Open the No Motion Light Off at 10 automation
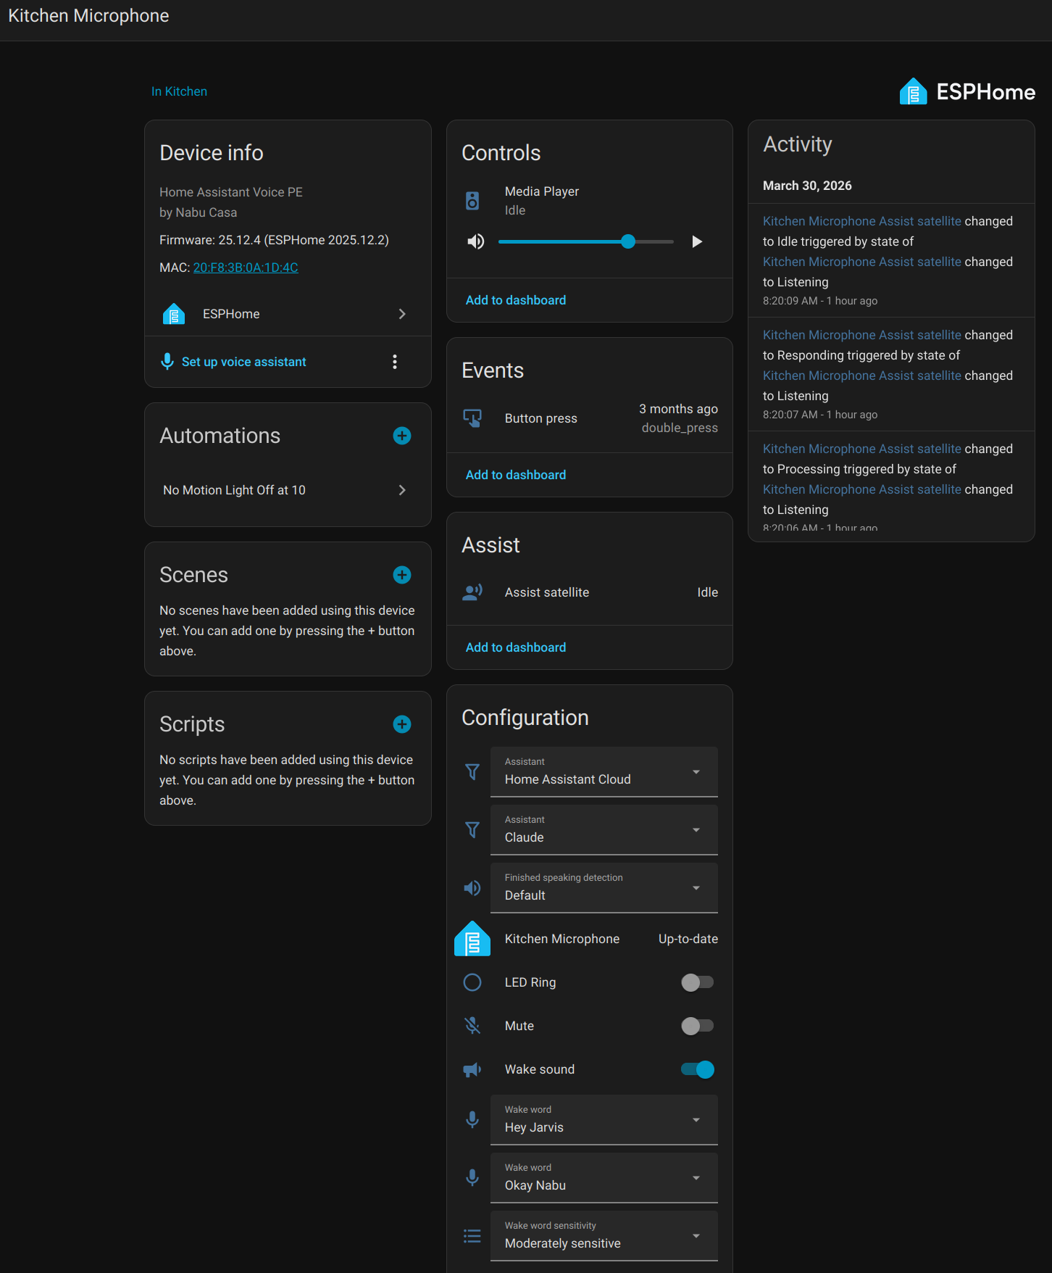1052x1273 pixels. 288,490
